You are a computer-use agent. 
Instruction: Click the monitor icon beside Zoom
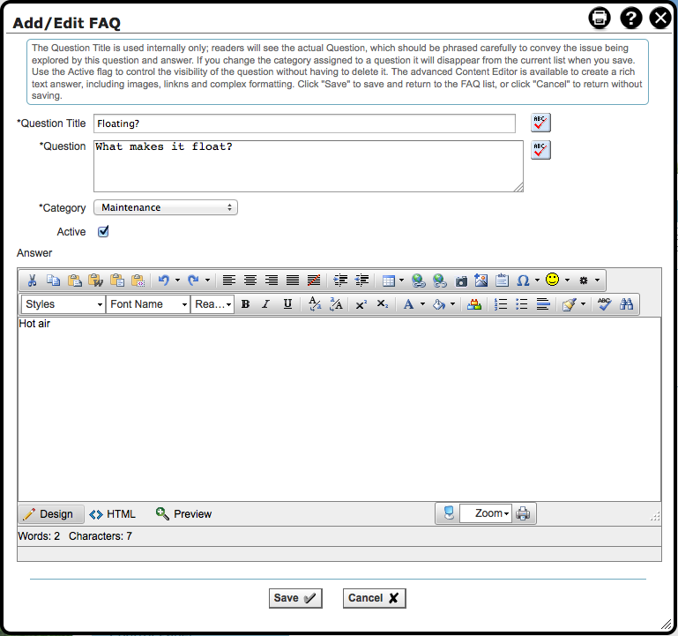(450, 513)
